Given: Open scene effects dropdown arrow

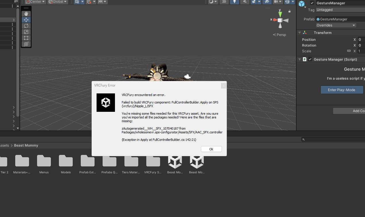Looking at the screenshot, I should coord(259,2).
